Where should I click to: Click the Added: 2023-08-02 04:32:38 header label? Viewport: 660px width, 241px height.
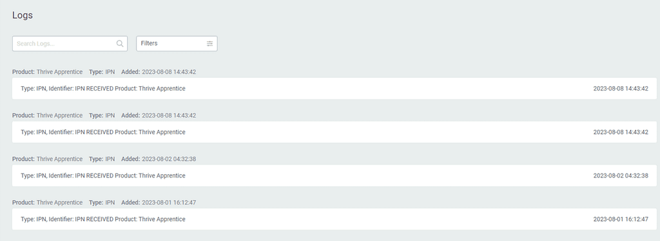coord(159,159)
